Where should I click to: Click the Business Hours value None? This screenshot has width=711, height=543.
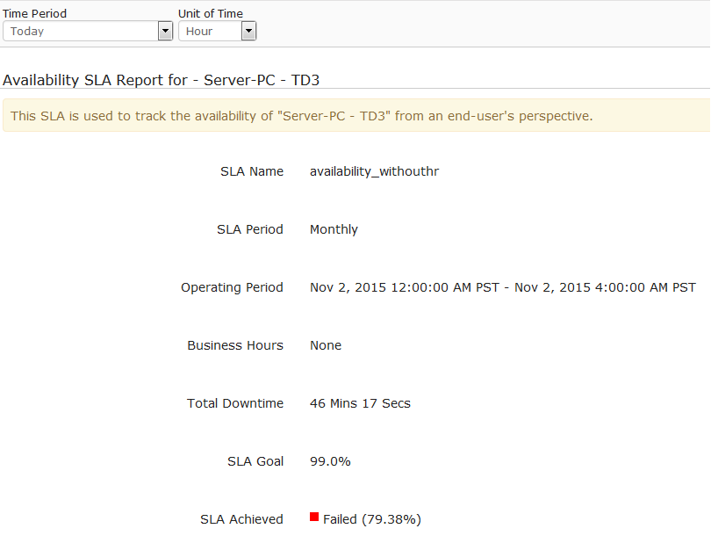click(326, 345)
